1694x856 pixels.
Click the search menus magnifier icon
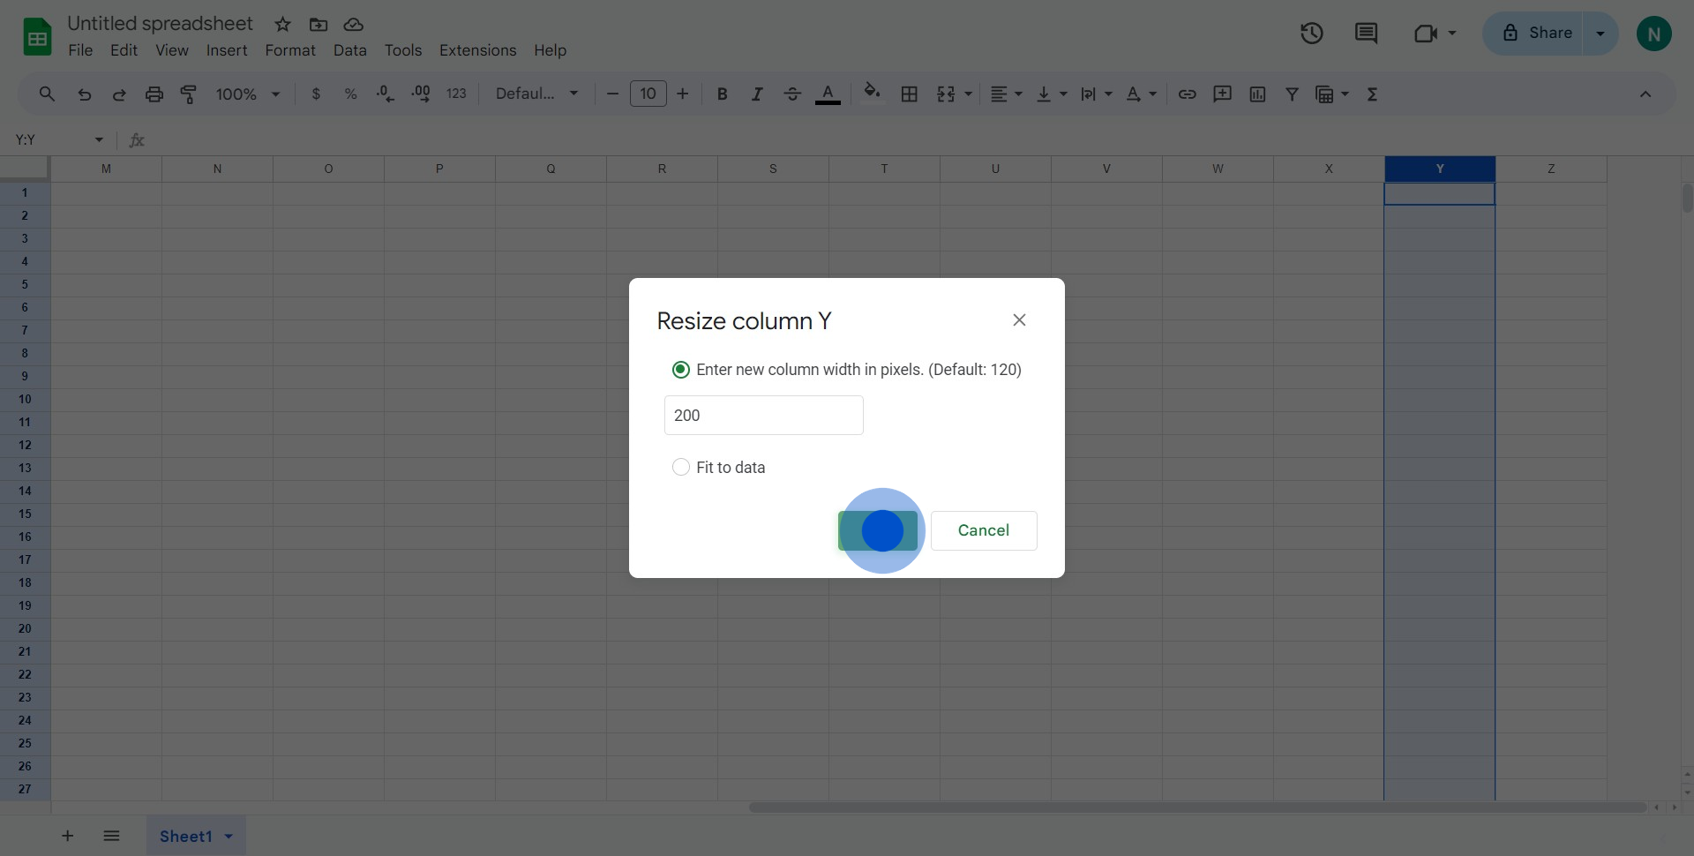click(x=47, y=94)
